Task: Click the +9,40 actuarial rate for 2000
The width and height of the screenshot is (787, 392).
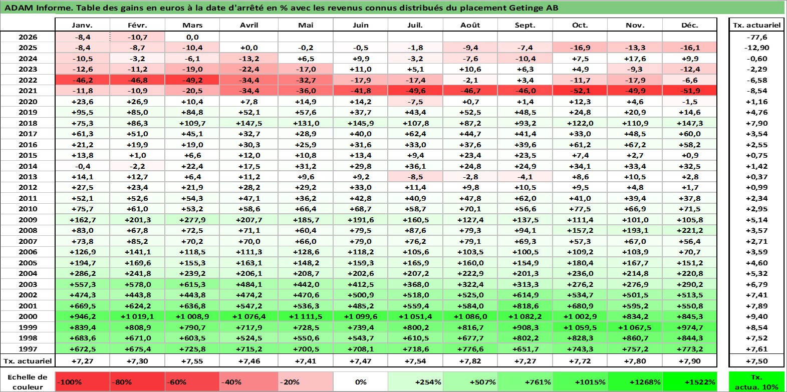Action: [756, 316]
